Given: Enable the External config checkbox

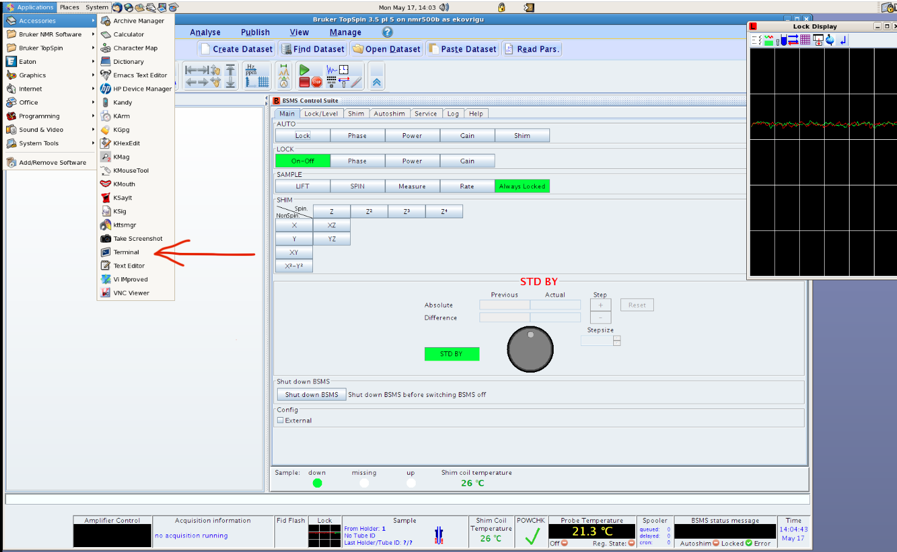Looking at the screenshot, I should 280,420.
